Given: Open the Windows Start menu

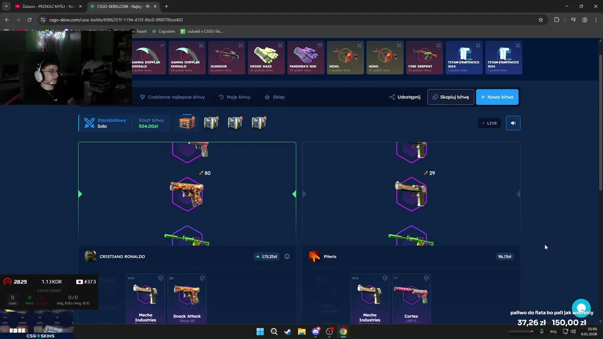Looking at the screenshot, I should (260, 331).
